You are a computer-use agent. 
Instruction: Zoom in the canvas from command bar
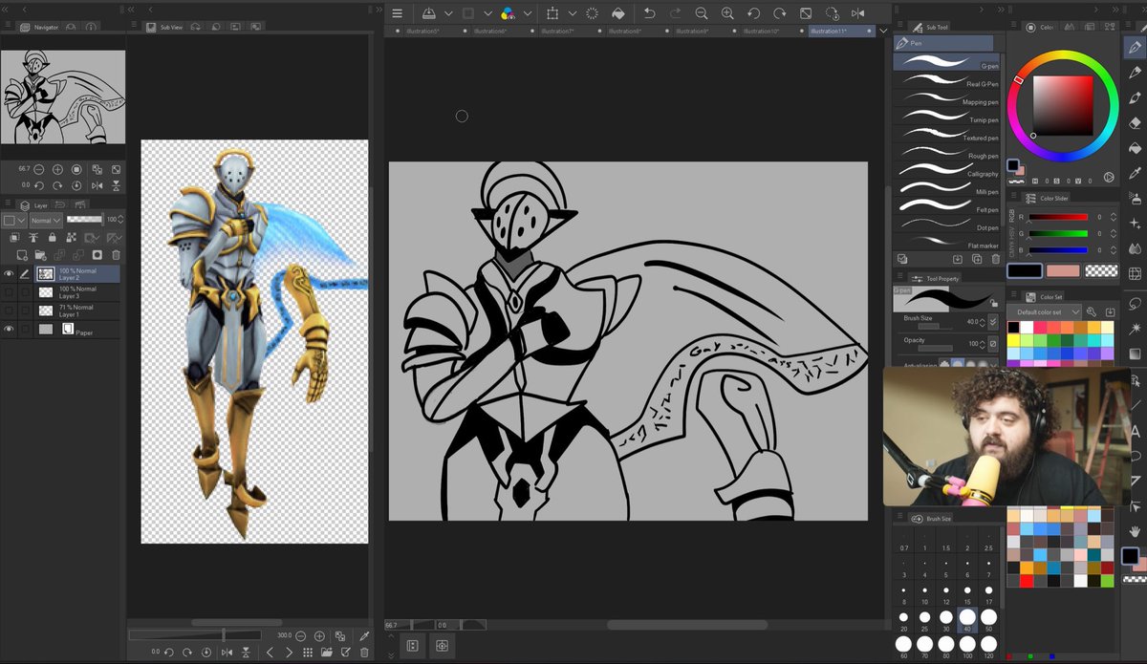click(x=727, y=13)
